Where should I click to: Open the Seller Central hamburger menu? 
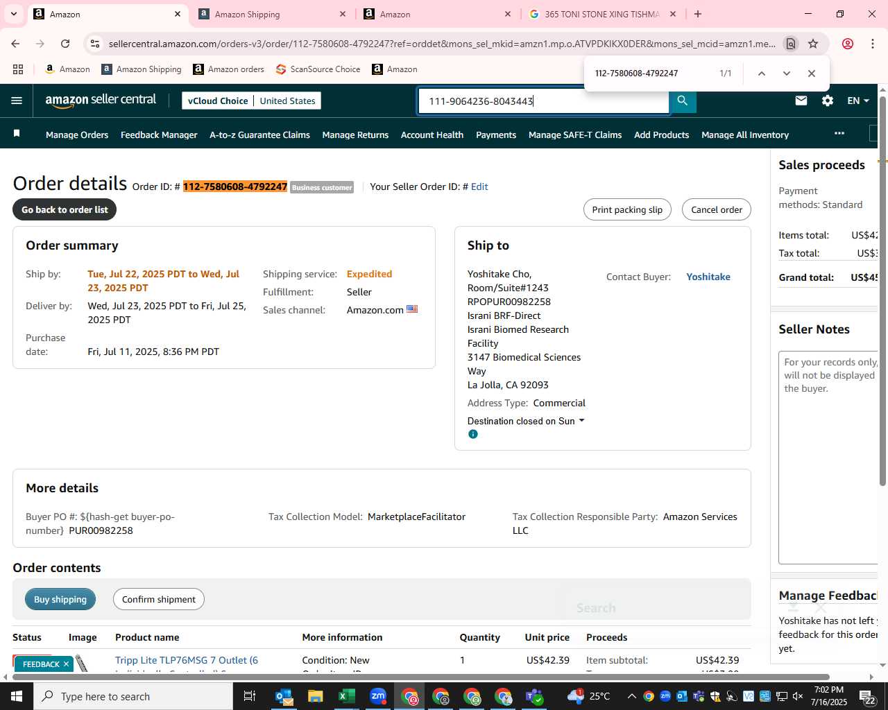[17, 101]
